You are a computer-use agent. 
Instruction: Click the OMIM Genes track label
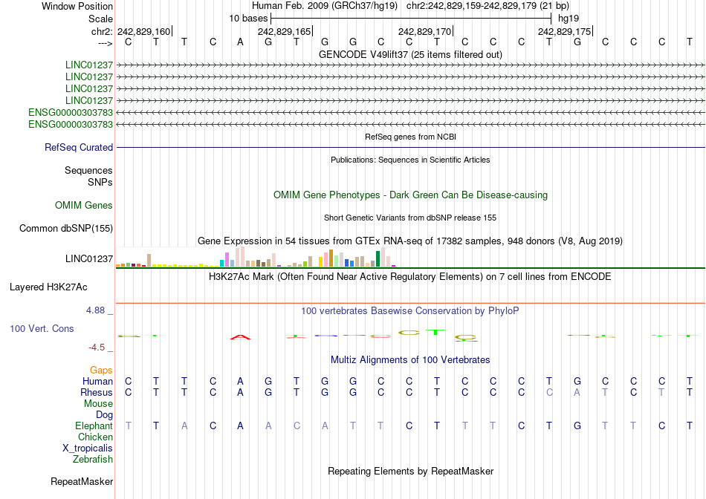(83, 205)
